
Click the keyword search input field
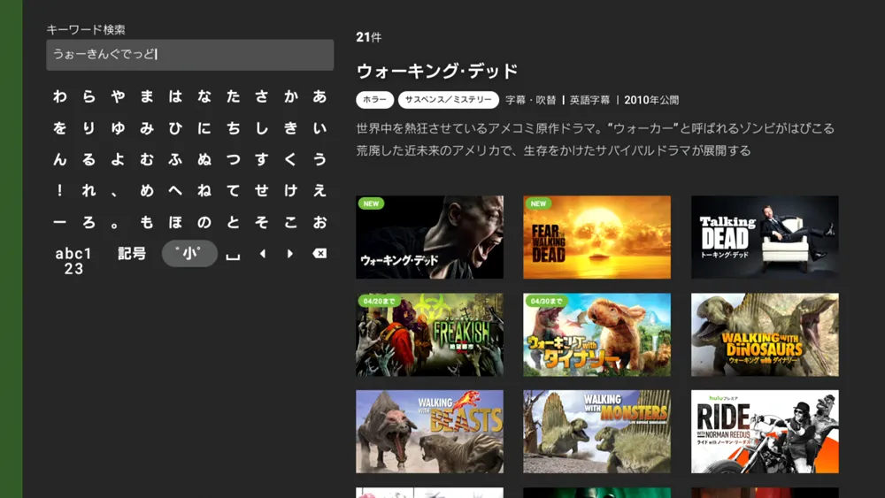(x=189, y=55)
